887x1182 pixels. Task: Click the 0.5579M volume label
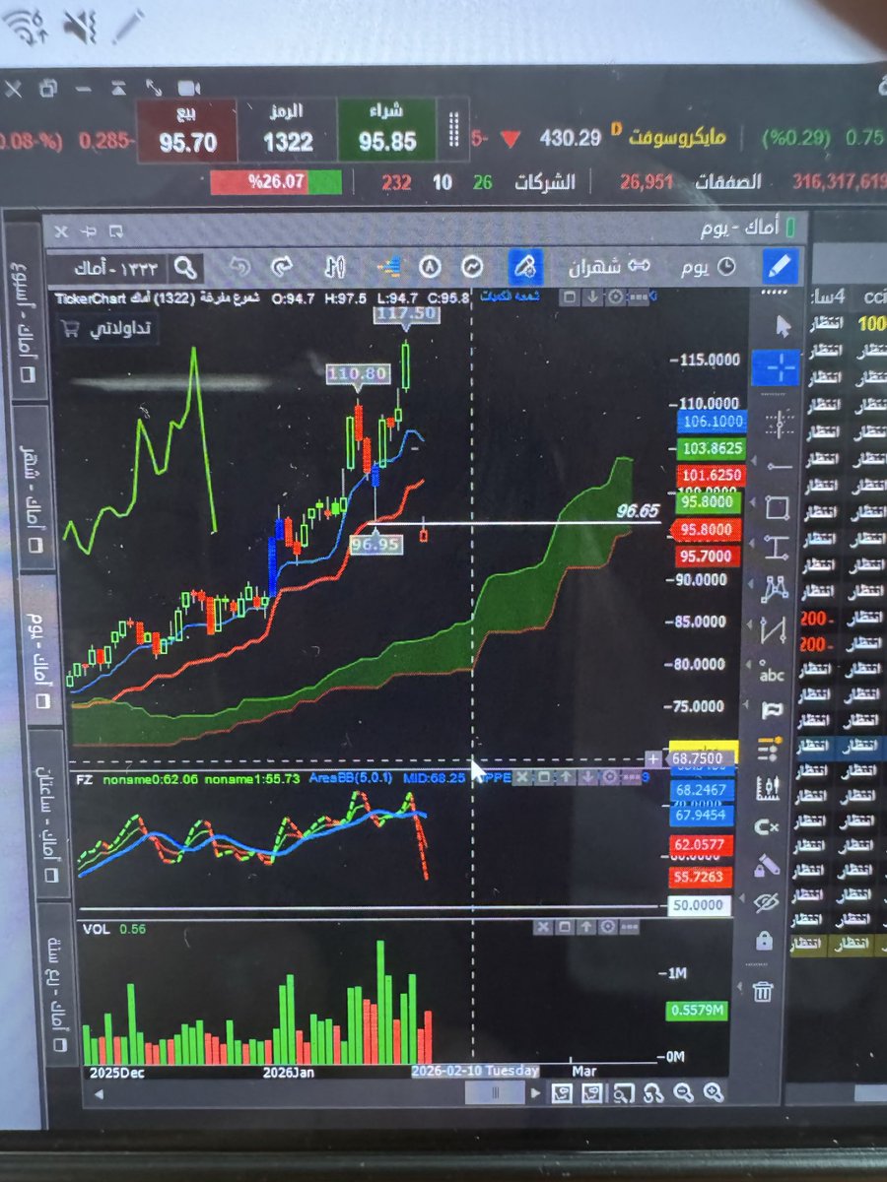[x=697, y=1010]
